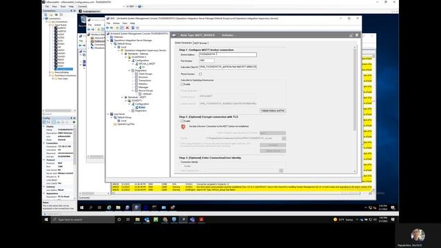Expand the Historian node in SMC tree

(108, 37)
